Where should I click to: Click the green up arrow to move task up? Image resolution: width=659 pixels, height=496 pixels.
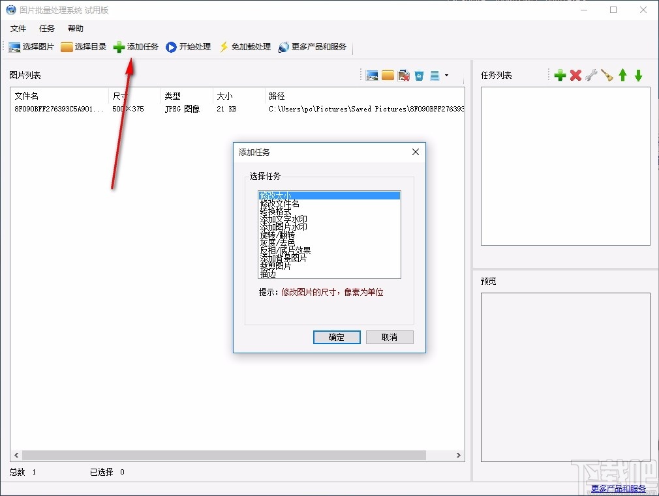(623, 75)
